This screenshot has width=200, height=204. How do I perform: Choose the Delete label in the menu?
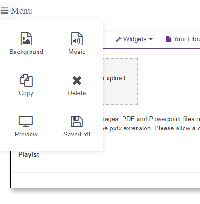tap(77, 93)
